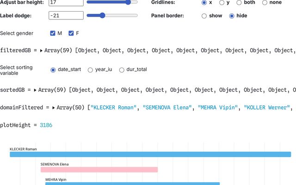Set gridlines to both
Image resolution: width=296 pixels, height=185 pixels.
pos(239,3)
